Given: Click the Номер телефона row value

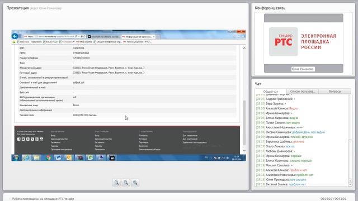Looking at the screenshot, I should point(81,58).
